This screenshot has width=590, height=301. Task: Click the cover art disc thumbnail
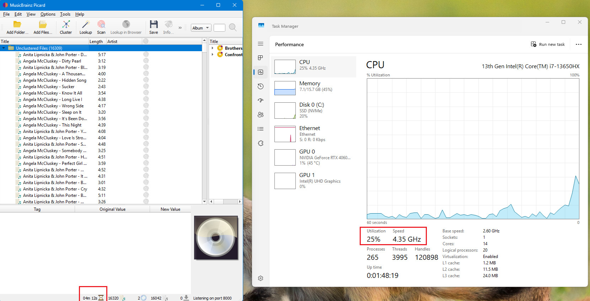(216, 238)
